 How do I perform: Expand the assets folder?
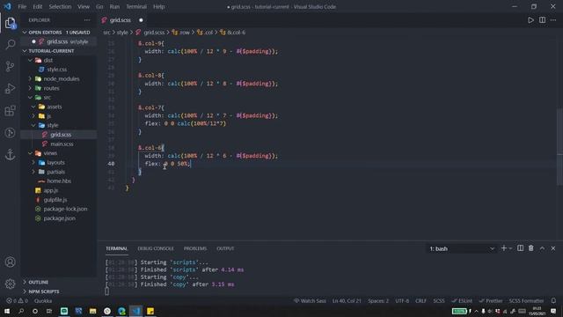(x=59, y=107)
